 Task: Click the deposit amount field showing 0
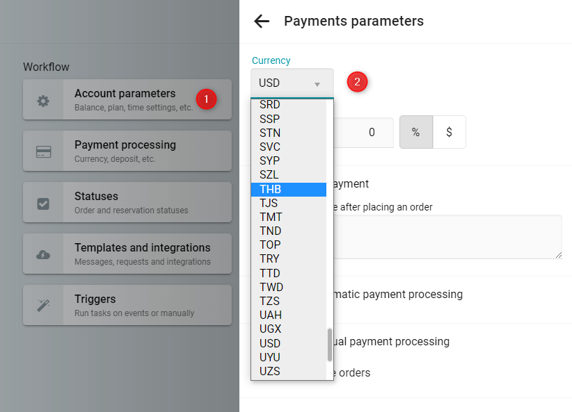pyautogui.click(x=363, y=132)
